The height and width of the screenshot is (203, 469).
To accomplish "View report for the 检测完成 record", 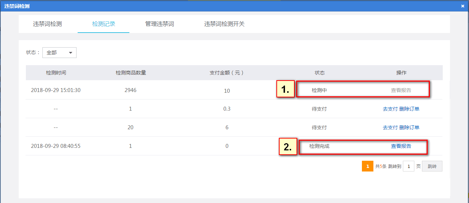I will pos(401,146).
